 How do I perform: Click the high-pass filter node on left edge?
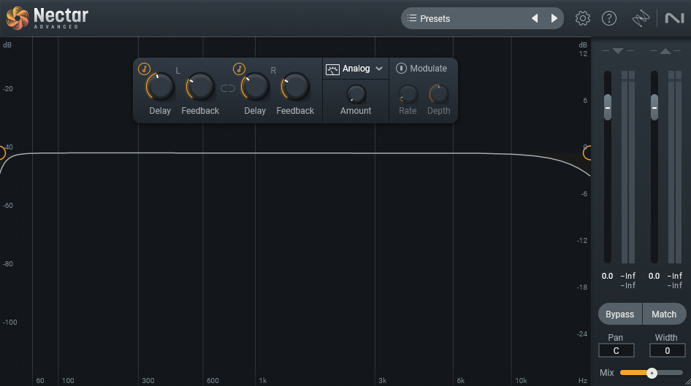pyautogui.click(x=1, y=153)
